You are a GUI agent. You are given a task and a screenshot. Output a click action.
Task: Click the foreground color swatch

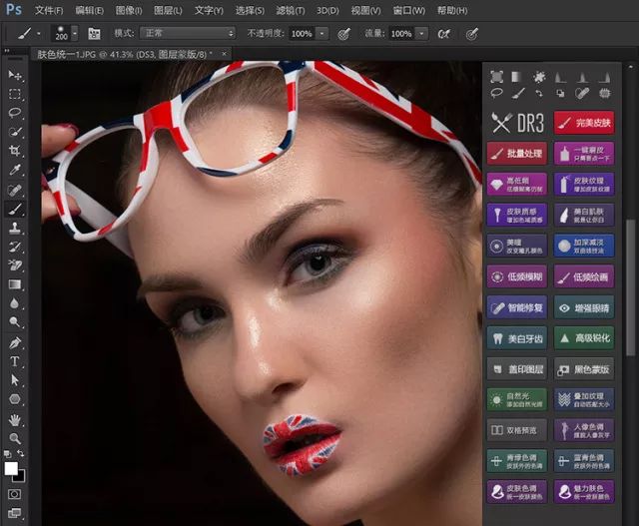pyautogui.click(x=11, y=468)
